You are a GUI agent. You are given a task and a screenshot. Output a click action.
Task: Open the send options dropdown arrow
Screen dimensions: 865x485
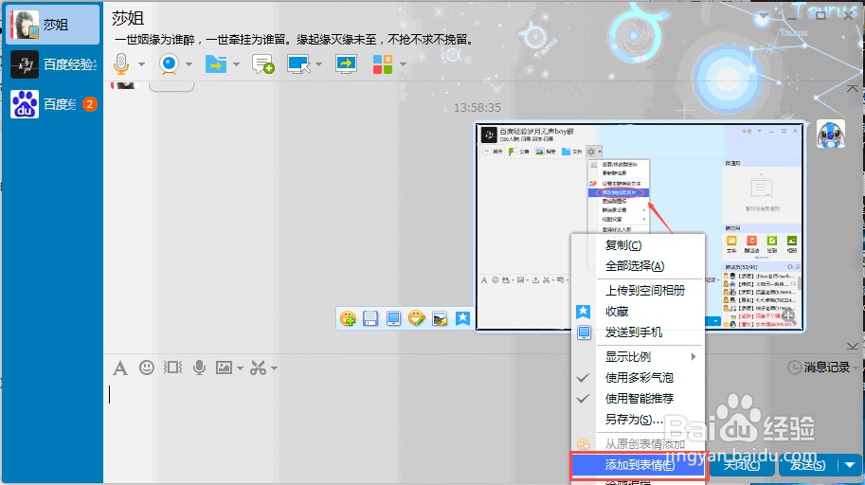click(850, 465)
